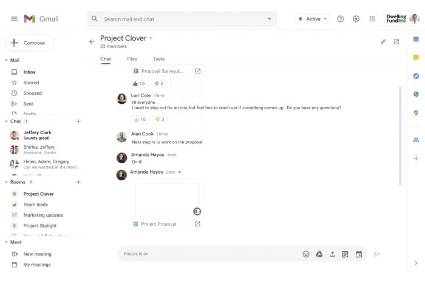The height and width of the screenshot is (289, 425).
Task: Open chat with Jeffery Clark
Action: pyautogui.click(x=45, y=135)
